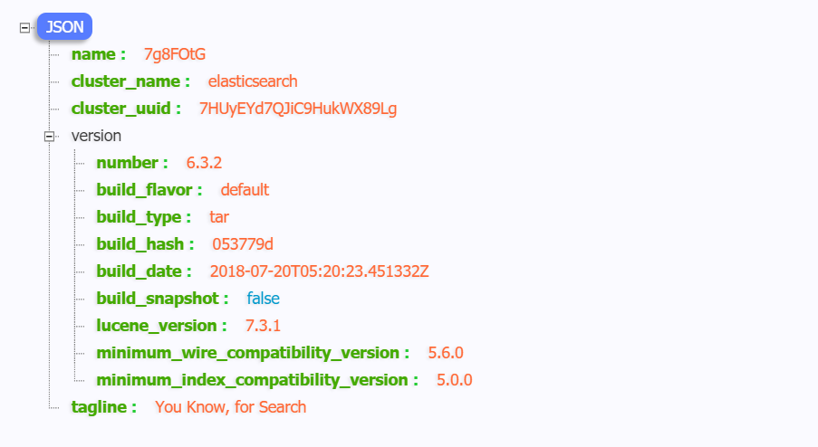Select the version tree label
818x447 pixels.
[96, 136]
